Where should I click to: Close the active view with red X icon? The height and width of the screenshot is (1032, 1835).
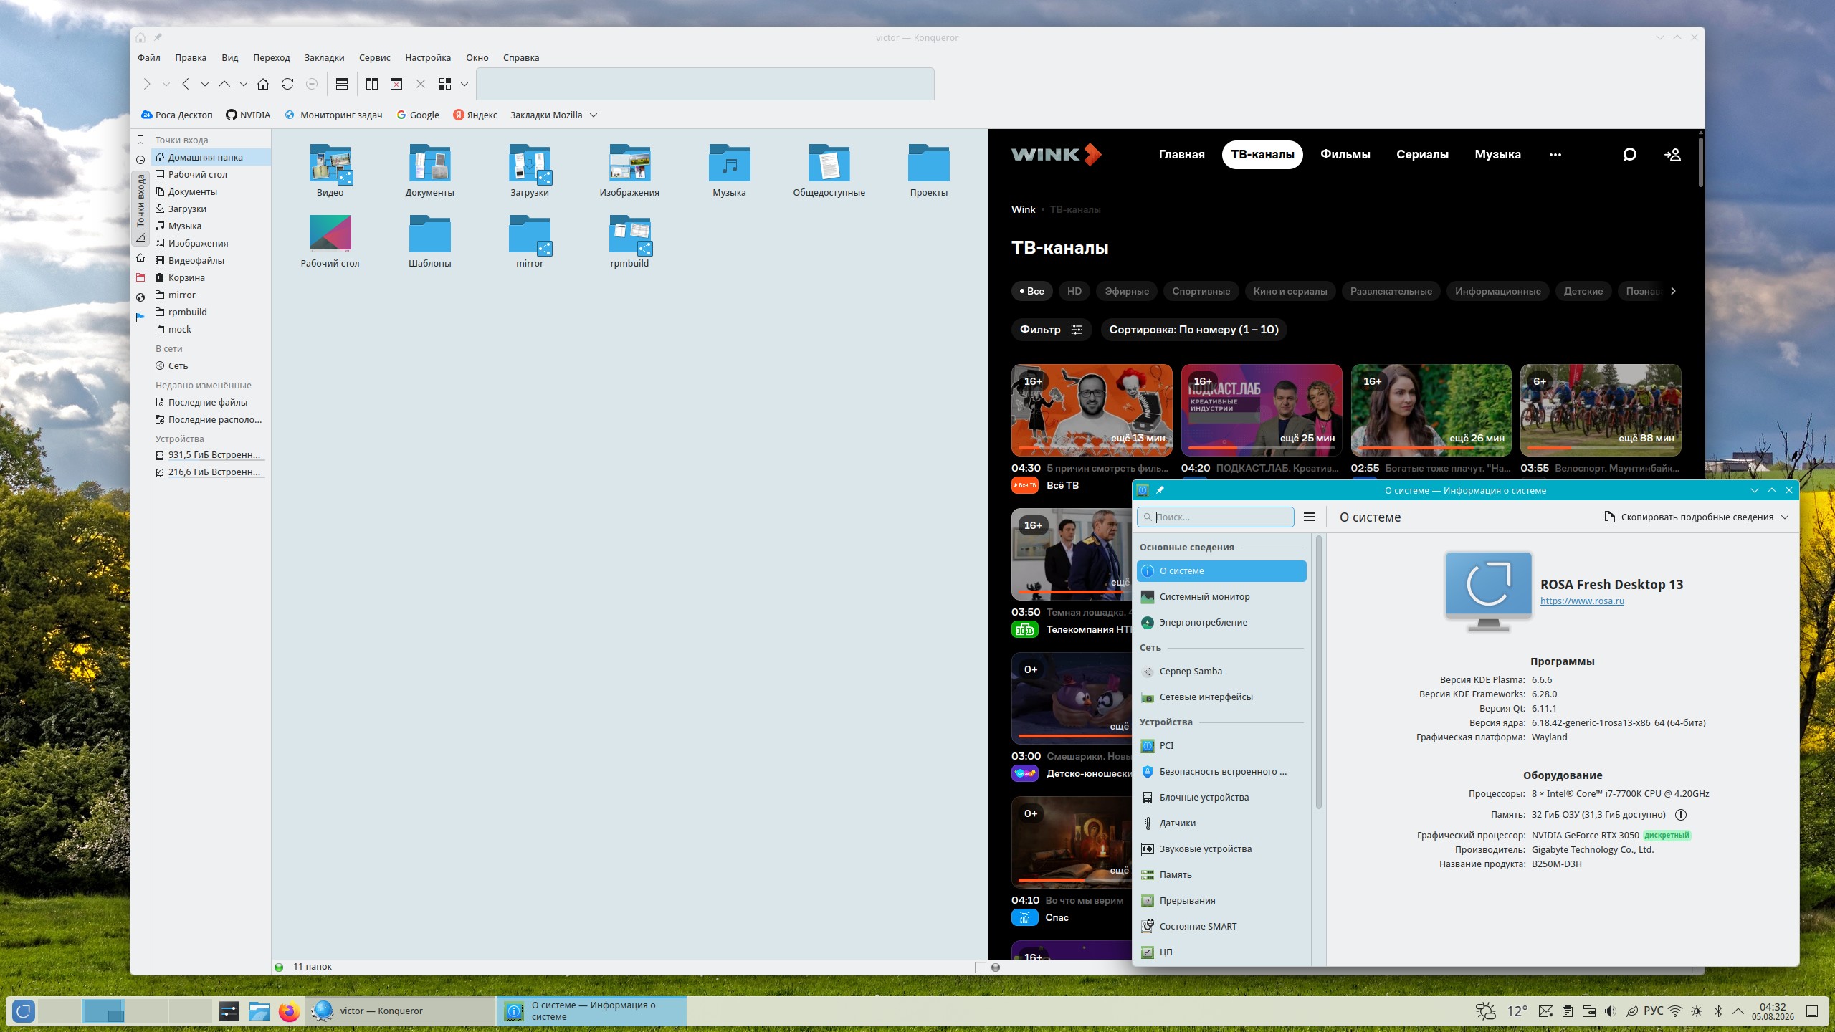(x=396, y=85)
